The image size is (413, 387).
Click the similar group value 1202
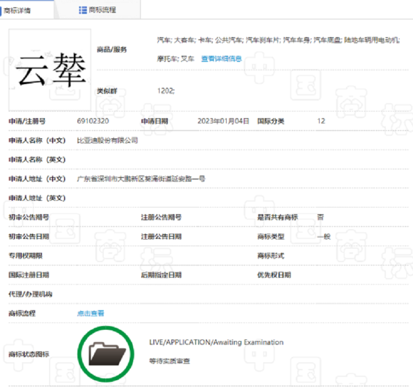[x=166, y=91]
